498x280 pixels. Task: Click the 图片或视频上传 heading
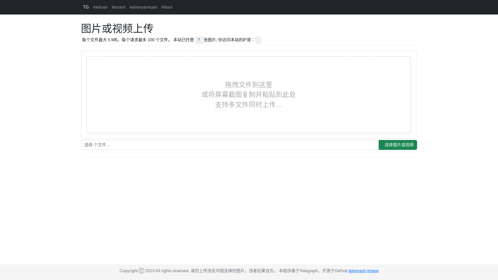(x=117, y=28)
